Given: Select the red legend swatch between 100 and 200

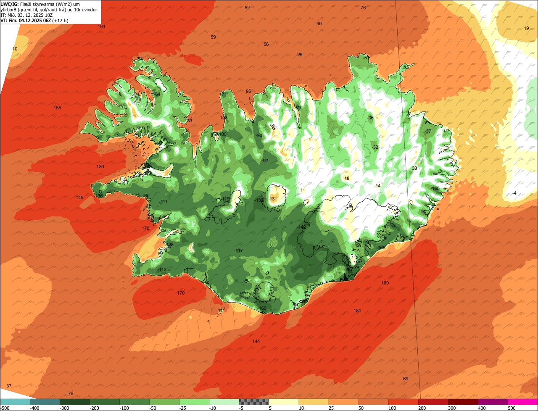Looking at the screenshot, I should (403, 402).
